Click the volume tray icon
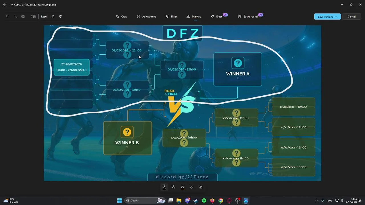 (x=342, y=200)
